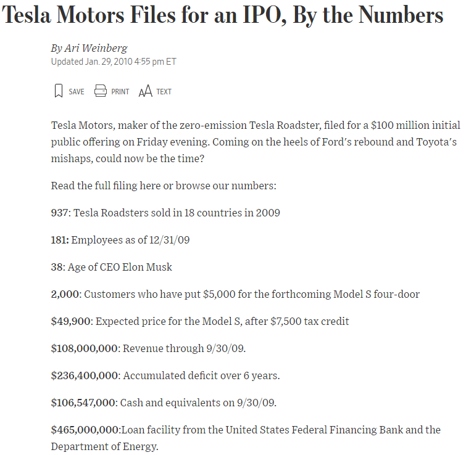The image size is (466, 455).
Task: Click the 38 Age of CEO line
Action: pos(112,267)
